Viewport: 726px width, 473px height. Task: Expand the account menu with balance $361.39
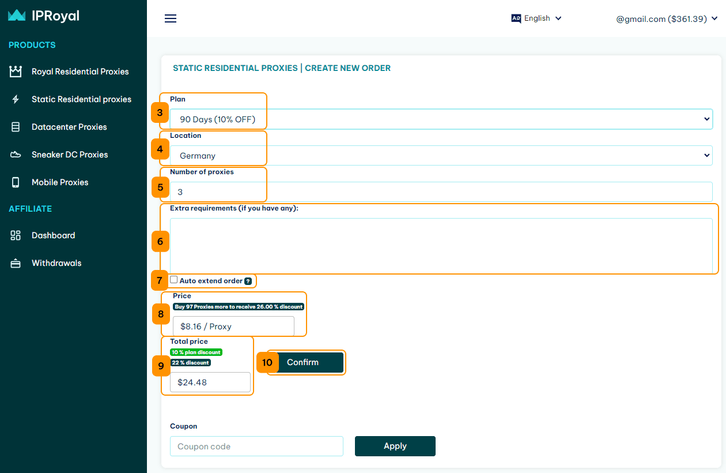point(667,19)
